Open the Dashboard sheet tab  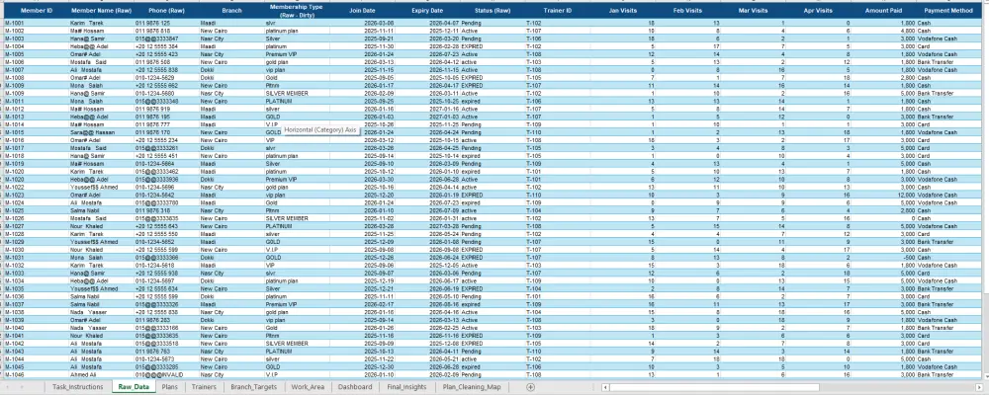pyautogui.click(x=355, y=387)
